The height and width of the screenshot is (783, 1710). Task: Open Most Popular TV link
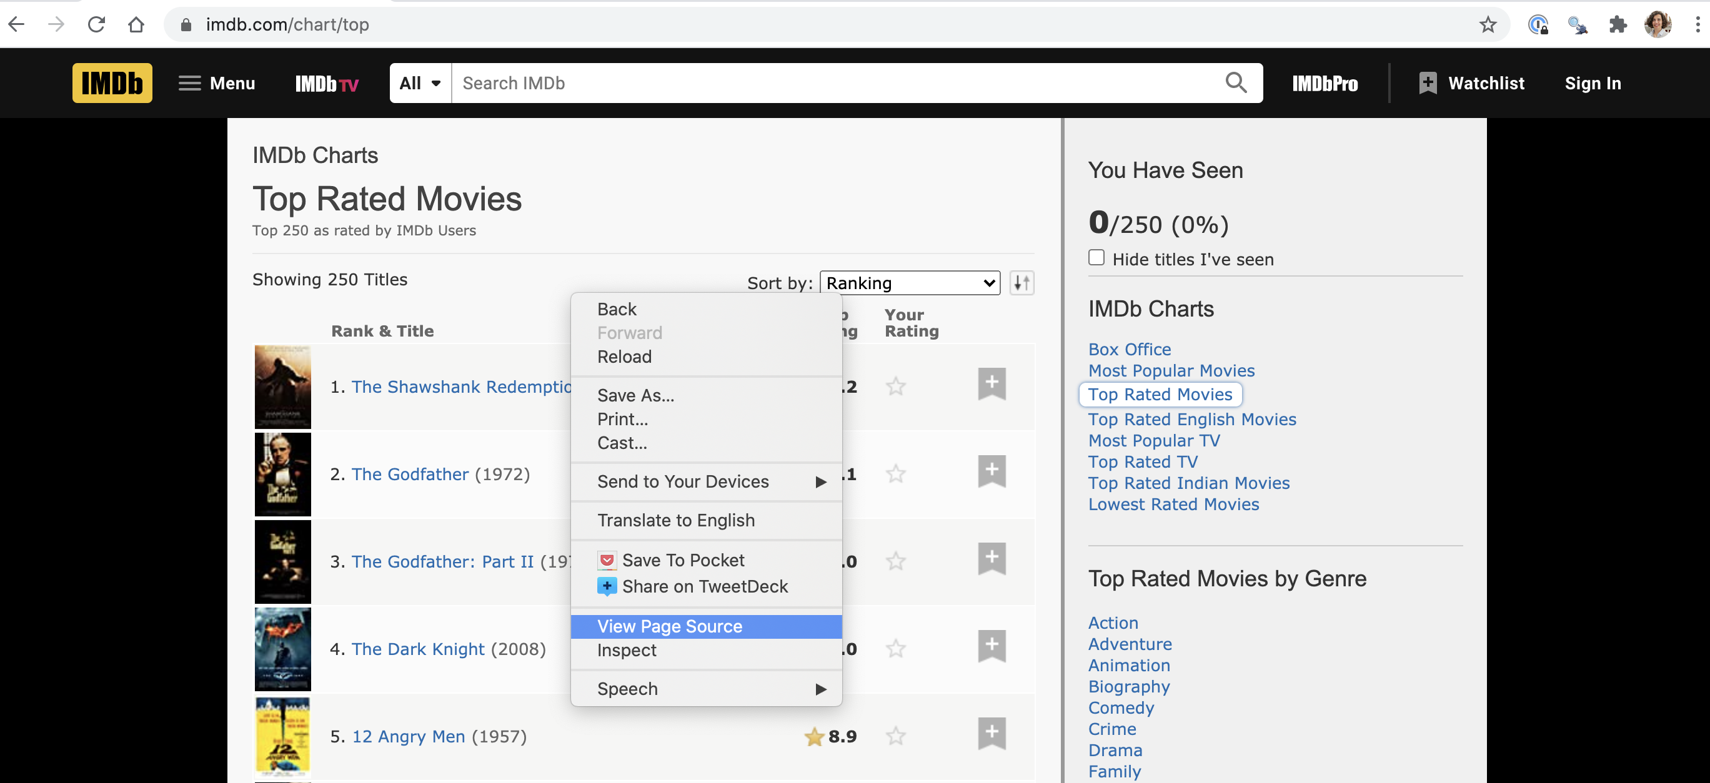1154,441
